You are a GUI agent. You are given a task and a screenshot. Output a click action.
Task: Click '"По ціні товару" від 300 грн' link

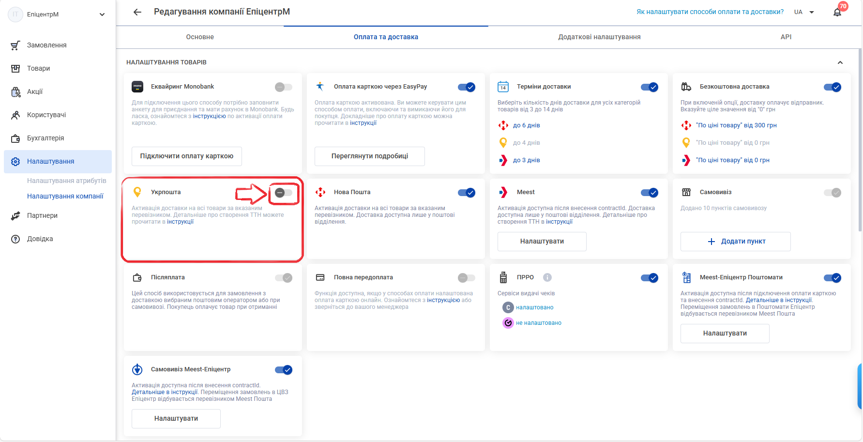pyautogui.click(x=736, y=125)
